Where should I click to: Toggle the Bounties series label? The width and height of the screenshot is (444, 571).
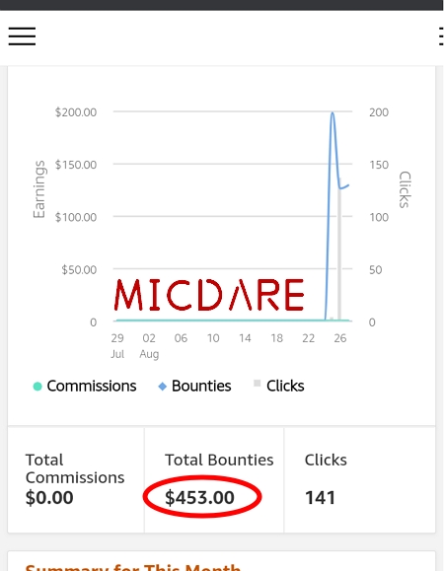[x=201, y=386]
